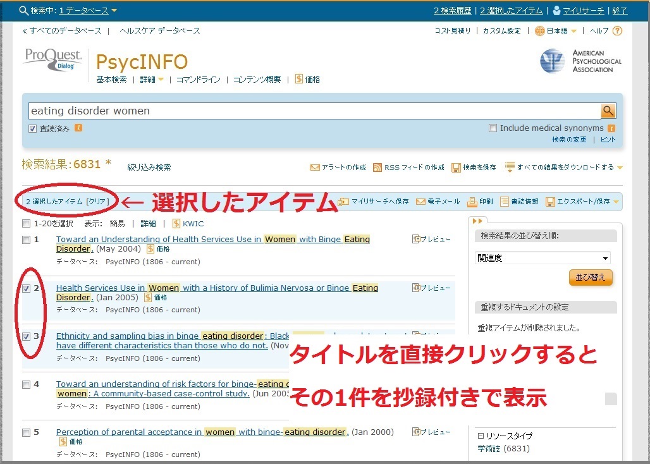Deselect the checkbox for result 2
The image size is (650, 464).
pyautogui.click(x=26, y=288)
